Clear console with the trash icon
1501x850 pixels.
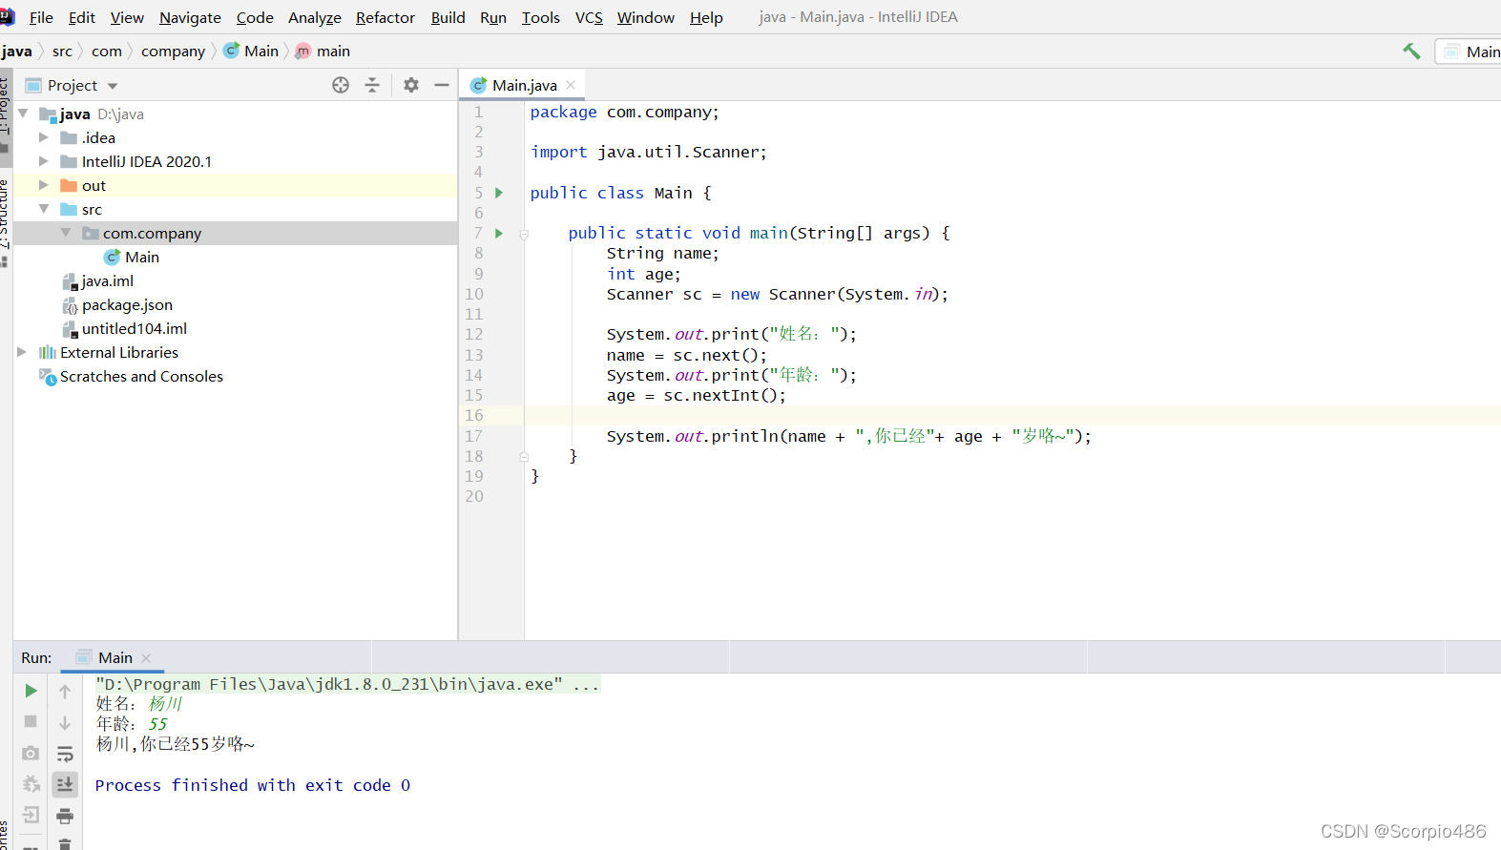click(65, 843)
